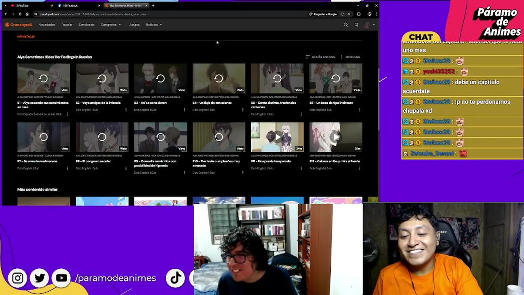Replay E6 Un beso de tipo indirecto
The width and height of the screenshot is (524, 295).
coord(336,78)
